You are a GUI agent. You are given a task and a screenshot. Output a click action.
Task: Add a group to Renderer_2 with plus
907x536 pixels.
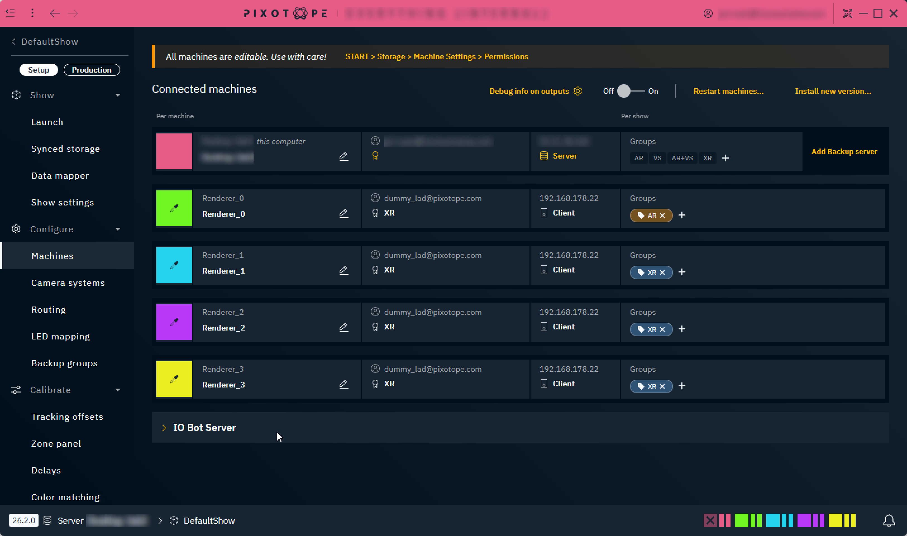click(682, 329)
